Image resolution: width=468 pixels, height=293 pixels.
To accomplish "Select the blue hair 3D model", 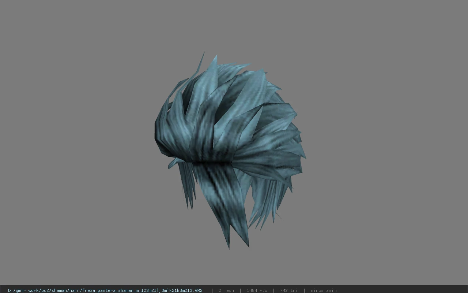I will pyautogui.click(x=230, y=150).
